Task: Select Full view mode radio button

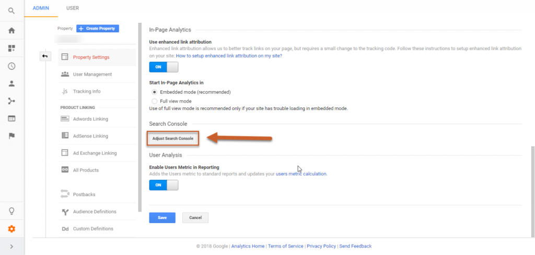Action: [x=155, y=101]
